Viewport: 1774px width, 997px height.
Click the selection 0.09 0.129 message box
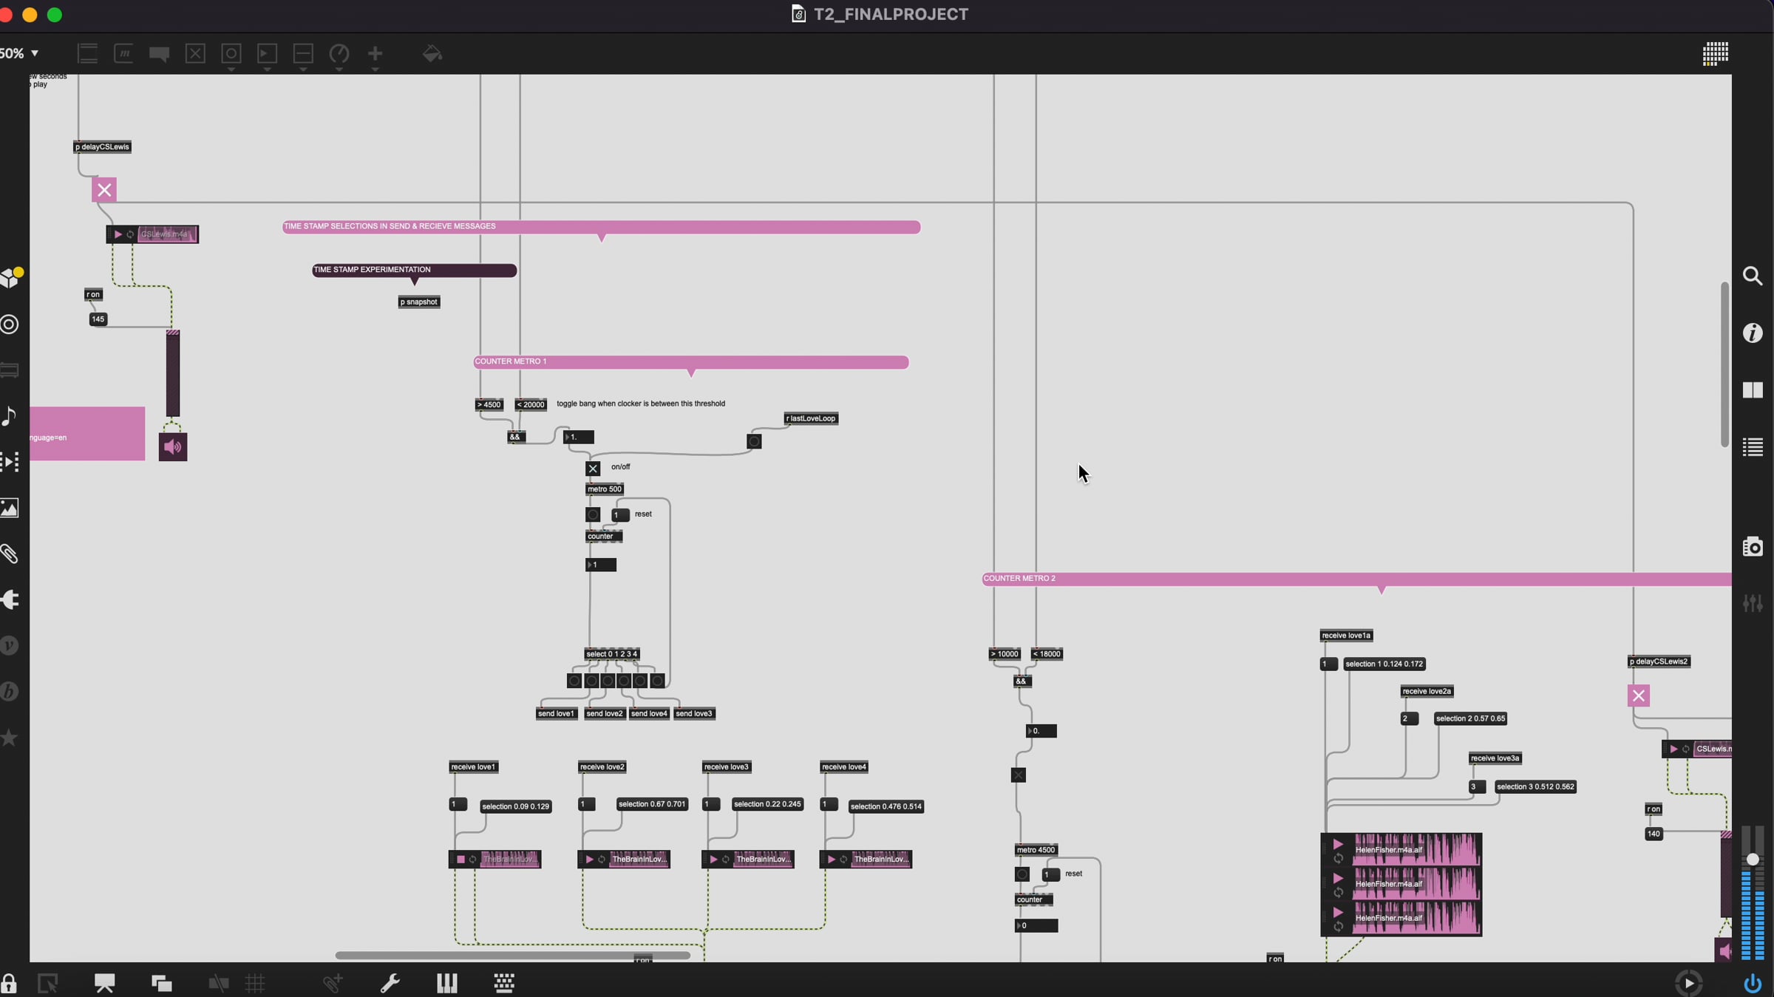(x=515, y=806)
